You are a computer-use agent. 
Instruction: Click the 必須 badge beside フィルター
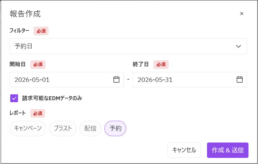coord(41,31)
